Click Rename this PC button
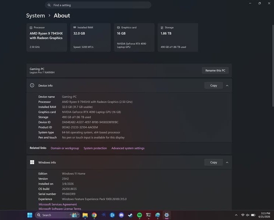 pyautogui.click(x=215, y=70)
